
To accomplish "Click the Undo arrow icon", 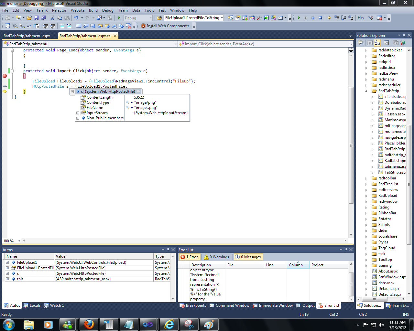I will click(x=76, y=18).
